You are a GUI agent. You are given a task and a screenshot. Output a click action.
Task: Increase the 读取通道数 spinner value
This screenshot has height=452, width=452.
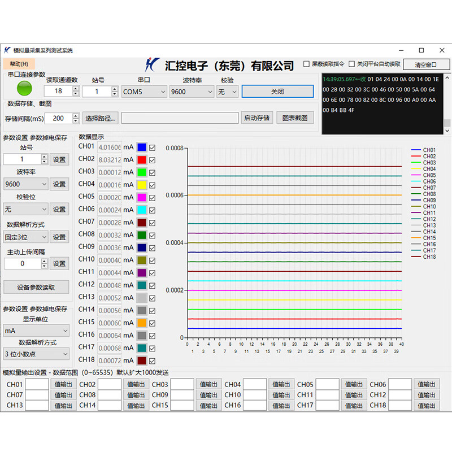point(76,89)
